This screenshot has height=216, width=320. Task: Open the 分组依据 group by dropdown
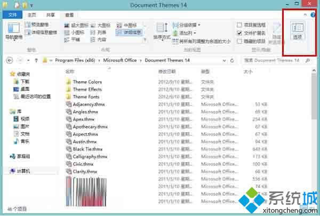point(187,25)
